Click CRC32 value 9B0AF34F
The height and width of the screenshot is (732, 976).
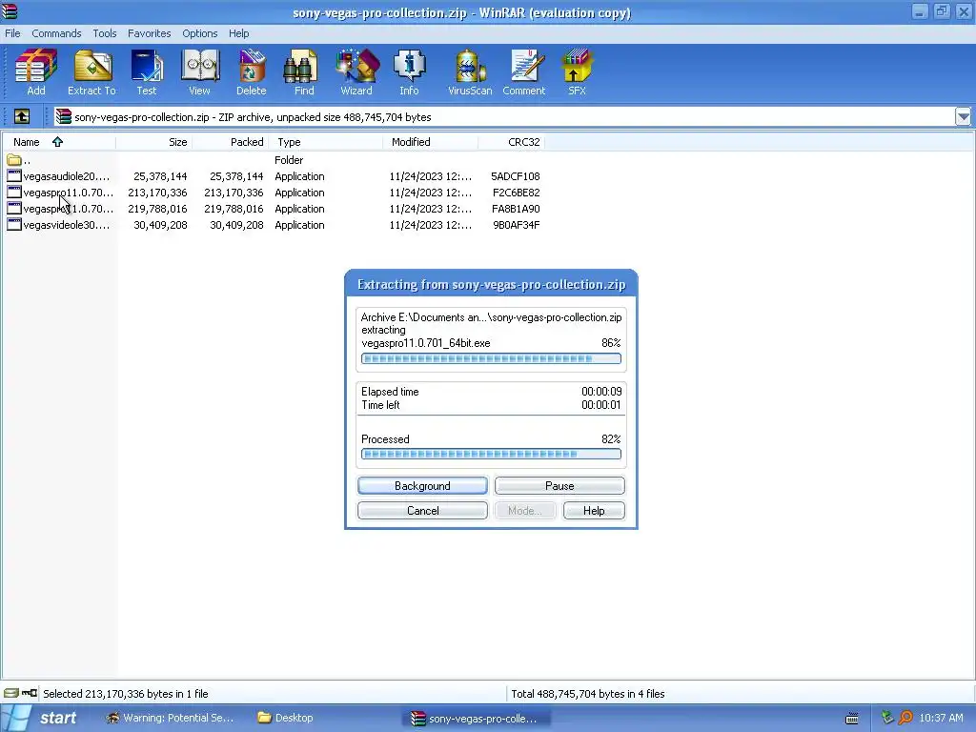516,225
